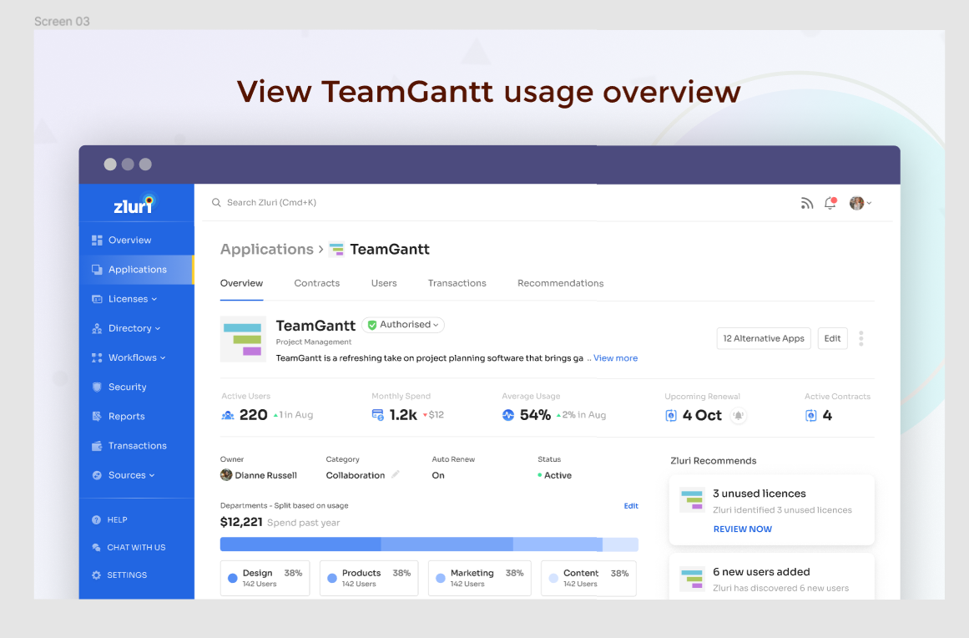Open the sidebar Transactions section

pos(137,446)
